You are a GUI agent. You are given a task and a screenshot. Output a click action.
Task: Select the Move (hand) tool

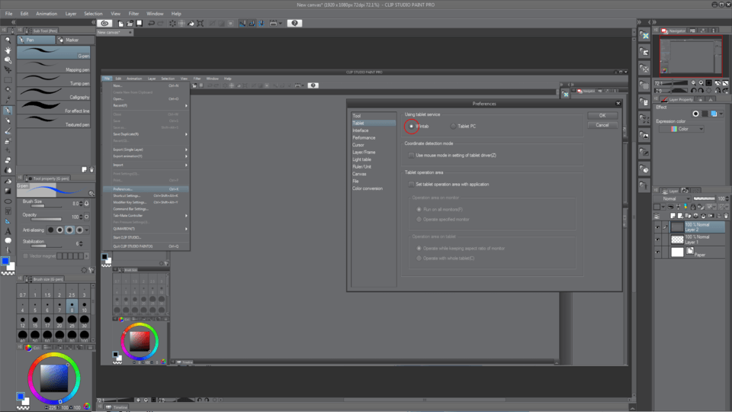click(x=8, y=49)
